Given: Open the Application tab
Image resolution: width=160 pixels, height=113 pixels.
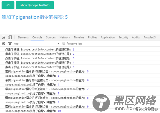Looking at the screenshot, I should pos(108,37).
